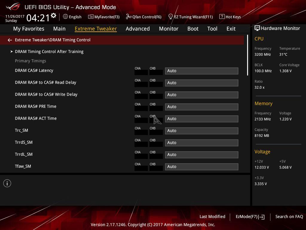Open Qfan Control fan icon
The image size is (306, 230).
[128, 17]
